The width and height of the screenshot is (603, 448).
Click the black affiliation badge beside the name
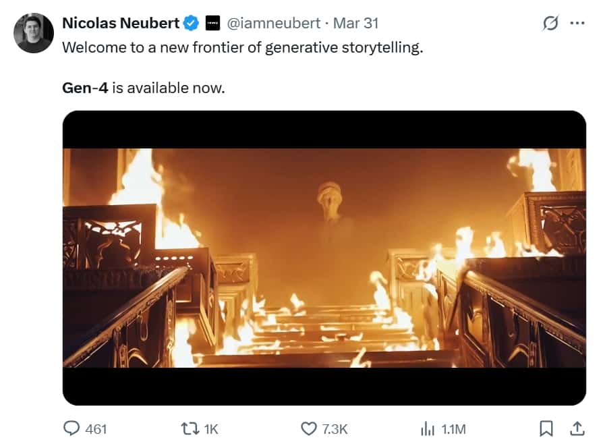click(x=212, y=23)
